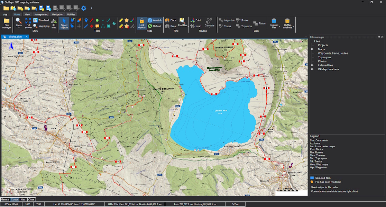Image resolution: width=386 pixels, height=207 pixels.
Task: Open the OkMap database ribbon dropdown
Action: [293, 27]
